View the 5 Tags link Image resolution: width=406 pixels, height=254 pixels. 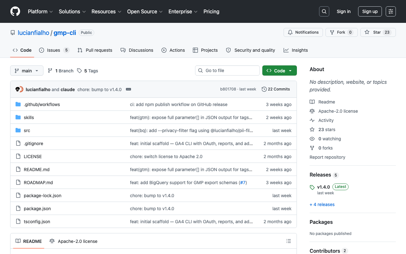pyautogui.click(x=88, y=71)
